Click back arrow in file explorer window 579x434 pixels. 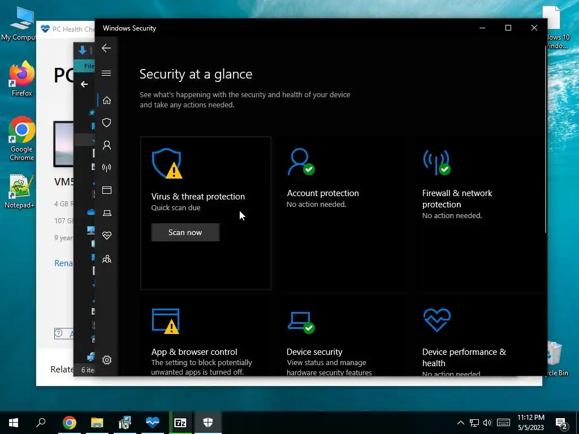(x=84, y=84)
